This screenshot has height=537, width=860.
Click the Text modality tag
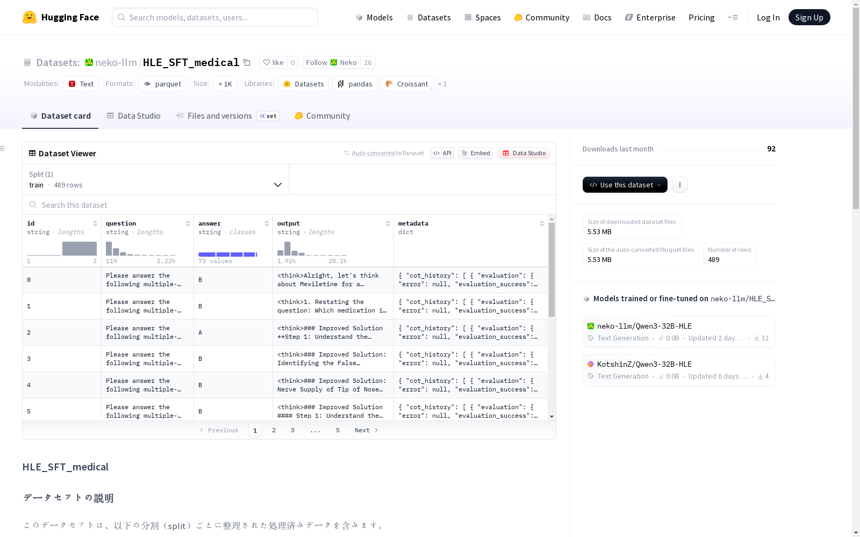[81, 84]
